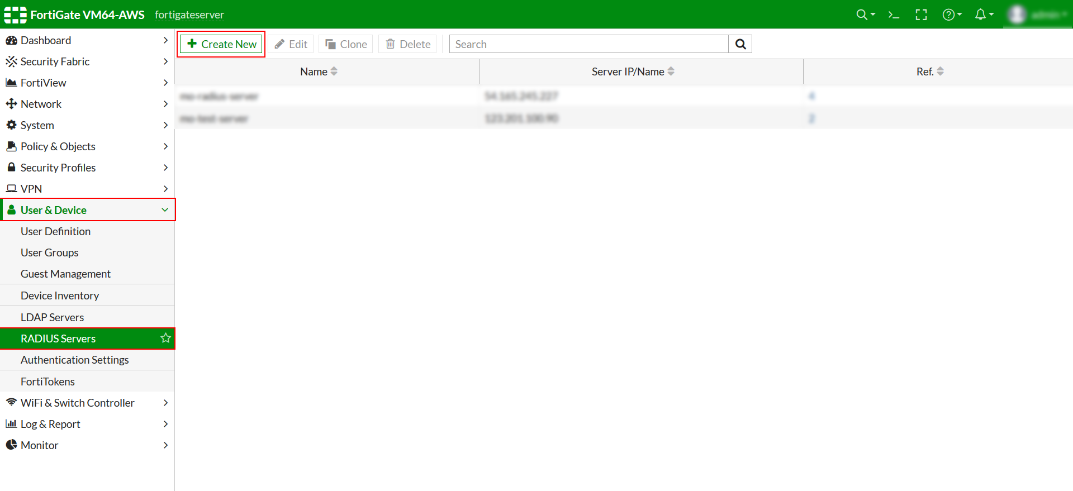
Task: Expand the Security Fabric chevron
Action: pyautogui.click(x=165, y=61)
